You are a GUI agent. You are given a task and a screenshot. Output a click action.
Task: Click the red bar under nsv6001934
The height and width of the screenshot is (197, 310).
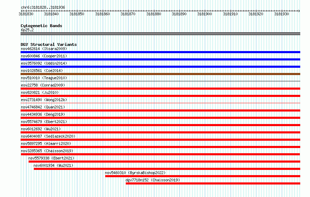167,169
